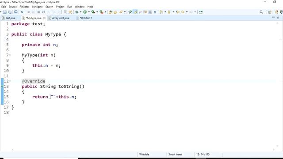Image resolution: width=283 pixels, height=159 pixels.
Task: Click the override marker on line 13
Action: [2, 87]
